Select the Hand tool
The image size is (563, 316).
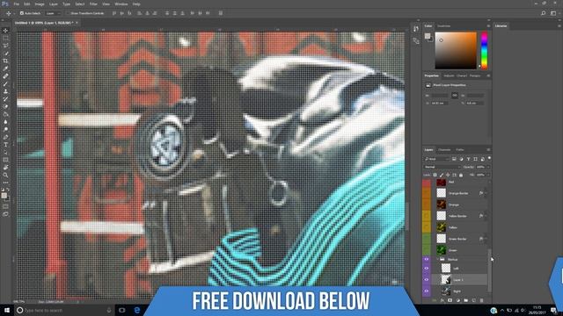(x=5, y=168)
